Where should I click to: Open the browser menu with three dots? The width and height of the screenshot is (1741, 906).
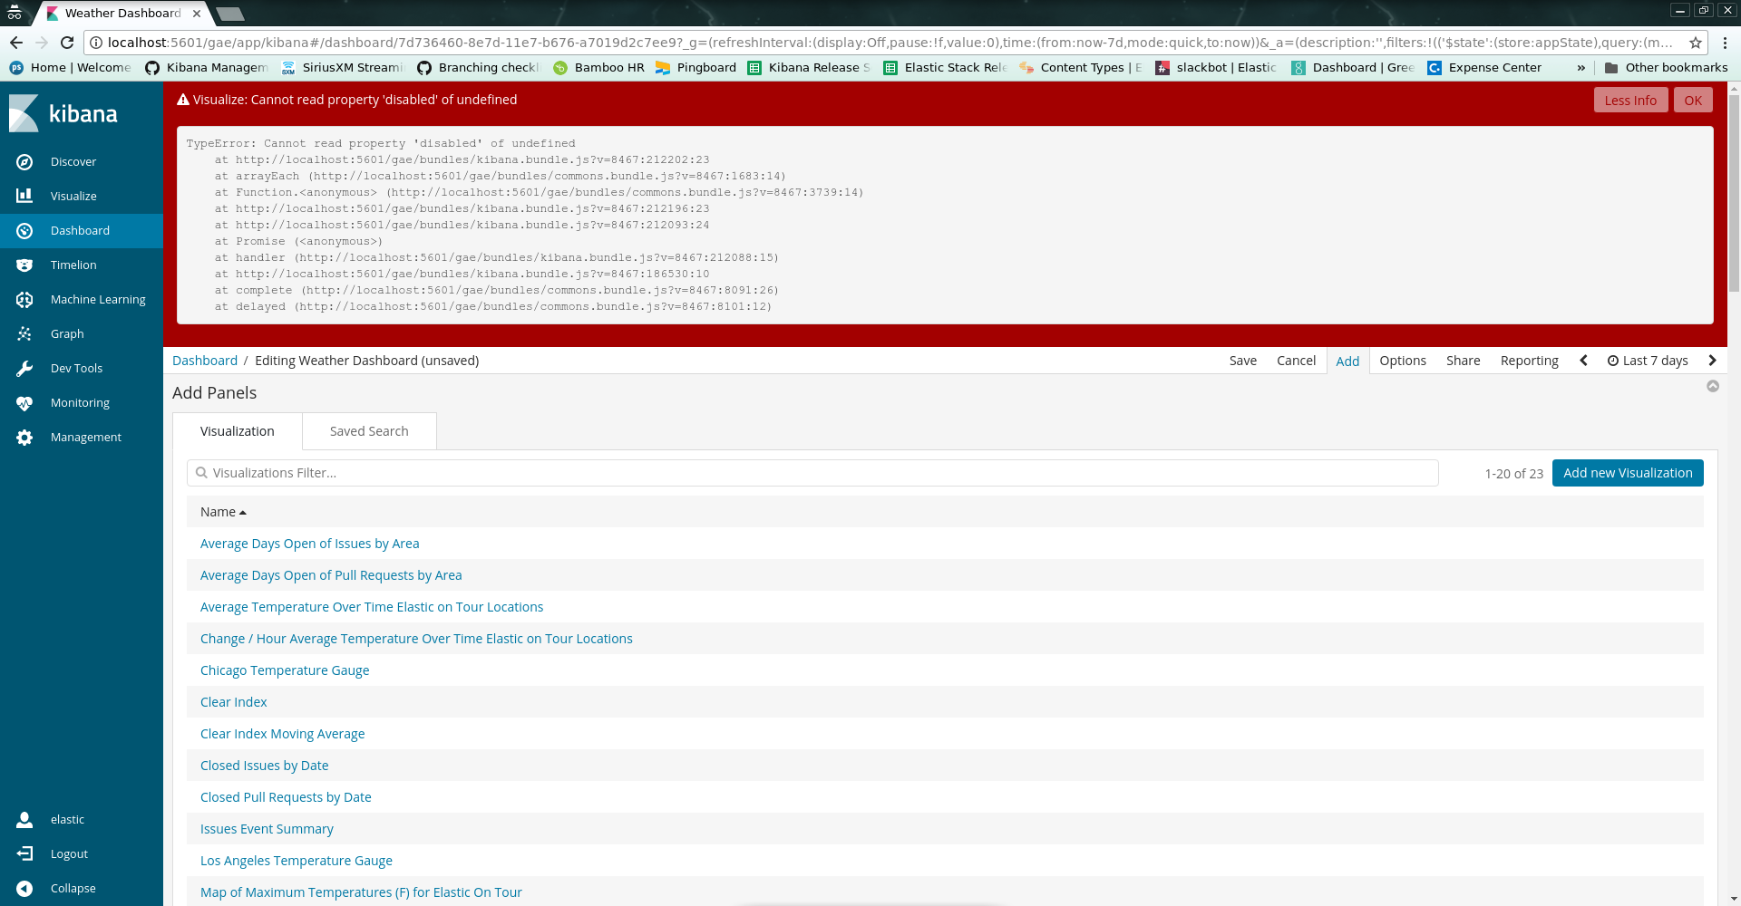1726,42
